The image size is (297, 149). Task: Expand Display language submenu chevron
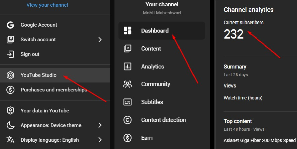(100, 140)
